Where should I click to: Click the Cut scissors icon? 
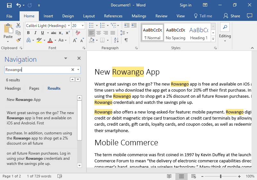pos(18,25)
